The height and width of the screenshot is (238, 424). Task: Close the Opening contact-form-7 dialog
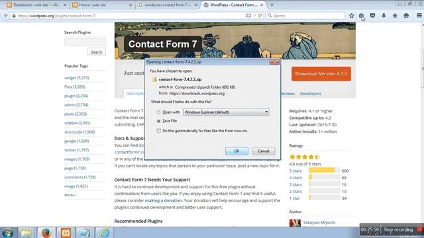tap(274, 61)
